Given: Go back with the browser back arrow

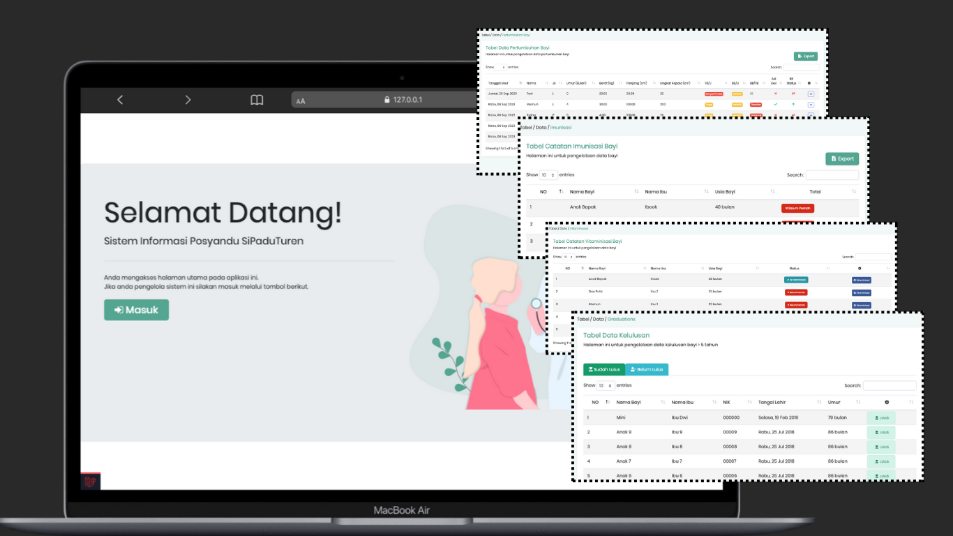Looking at the screenshot, I should click(x=120, y=100).
